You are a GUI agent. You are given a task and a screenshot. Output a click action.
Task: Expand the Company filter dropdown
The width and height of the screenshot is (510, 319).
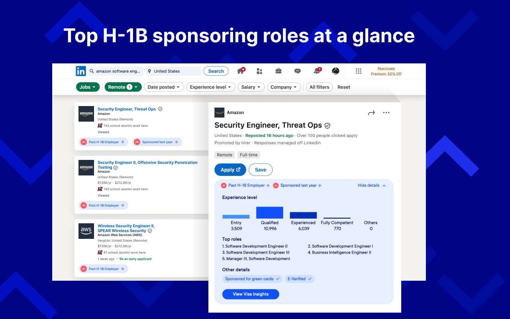284,87
